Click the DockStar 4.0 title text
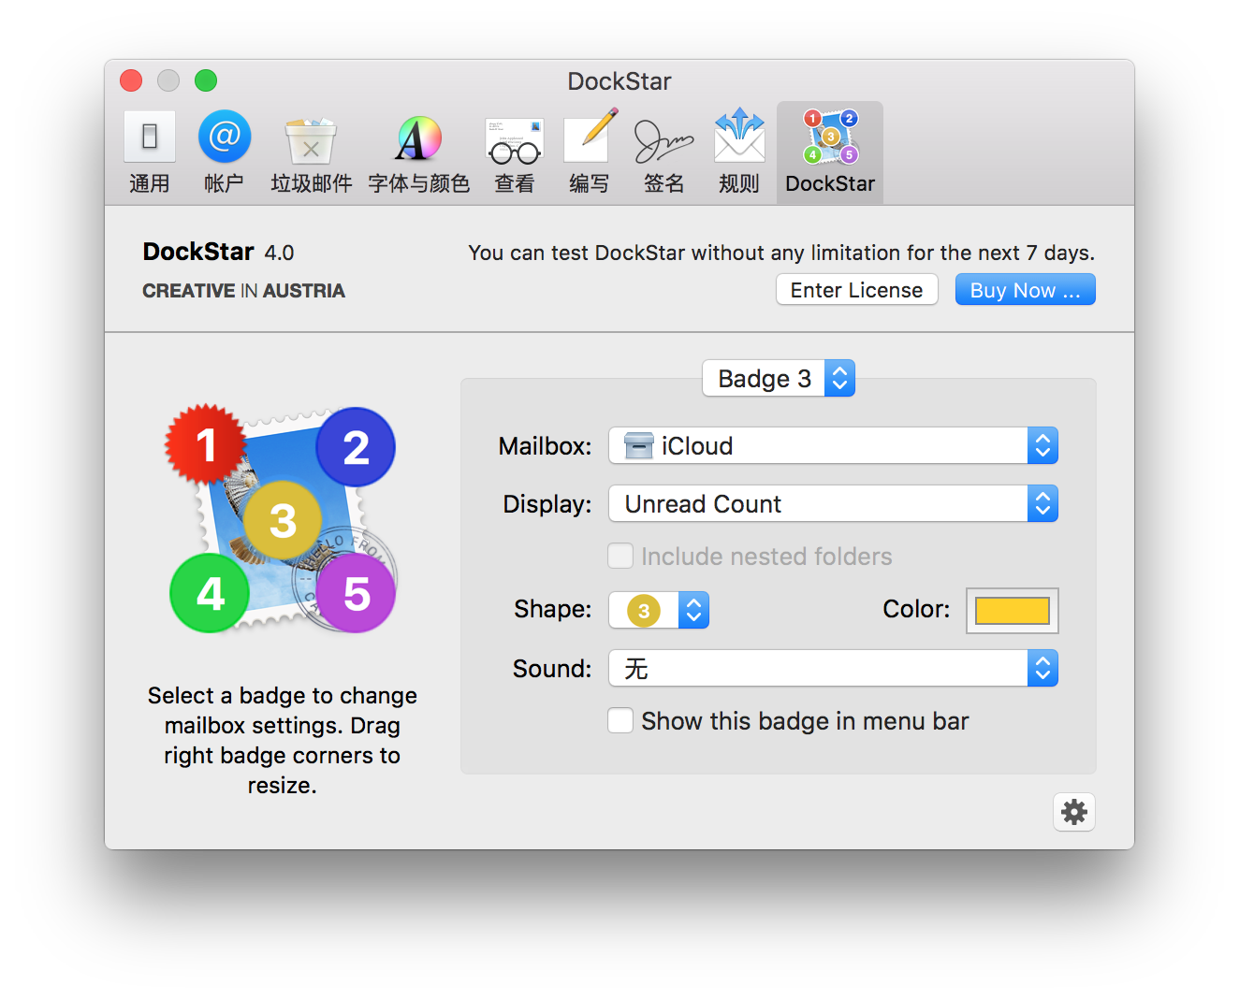This screenshot has height=999, width=1239. click(x=218, y=252)
